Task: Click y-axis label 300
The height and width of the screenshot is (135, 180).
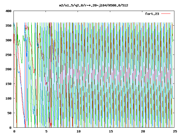Action: pyautogui.click(x=8, y=40)
